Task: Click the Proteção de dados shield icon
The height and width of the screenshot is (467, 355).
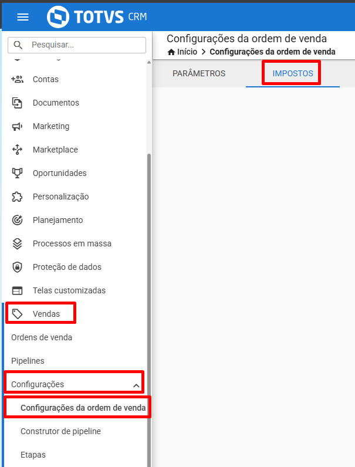Action: pos(17,267)
